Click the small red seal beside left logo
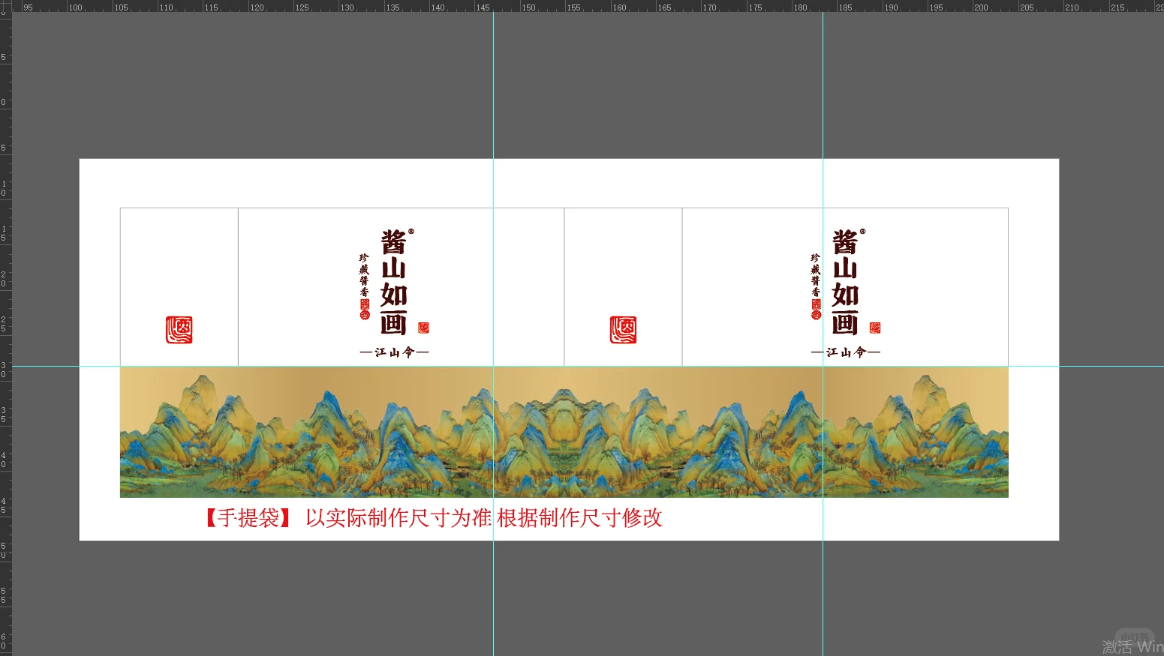 pos(423,326)
